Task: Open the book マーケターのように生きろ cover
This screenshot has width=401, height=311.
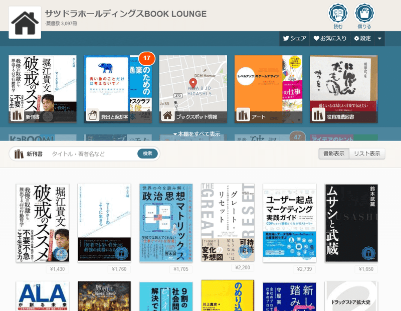Action: [104, 223]
